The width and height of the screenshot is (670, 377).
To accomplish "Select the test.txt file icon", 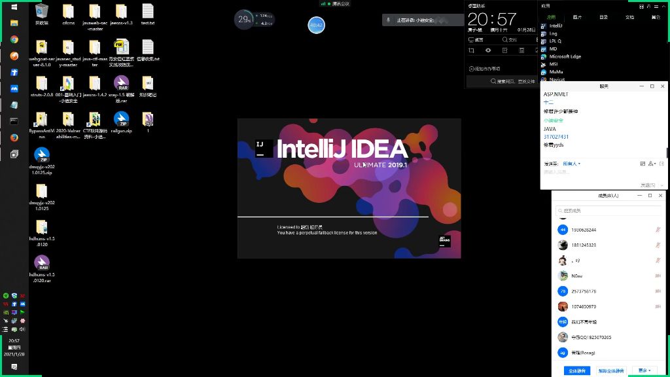I will [x=148, y=14].
